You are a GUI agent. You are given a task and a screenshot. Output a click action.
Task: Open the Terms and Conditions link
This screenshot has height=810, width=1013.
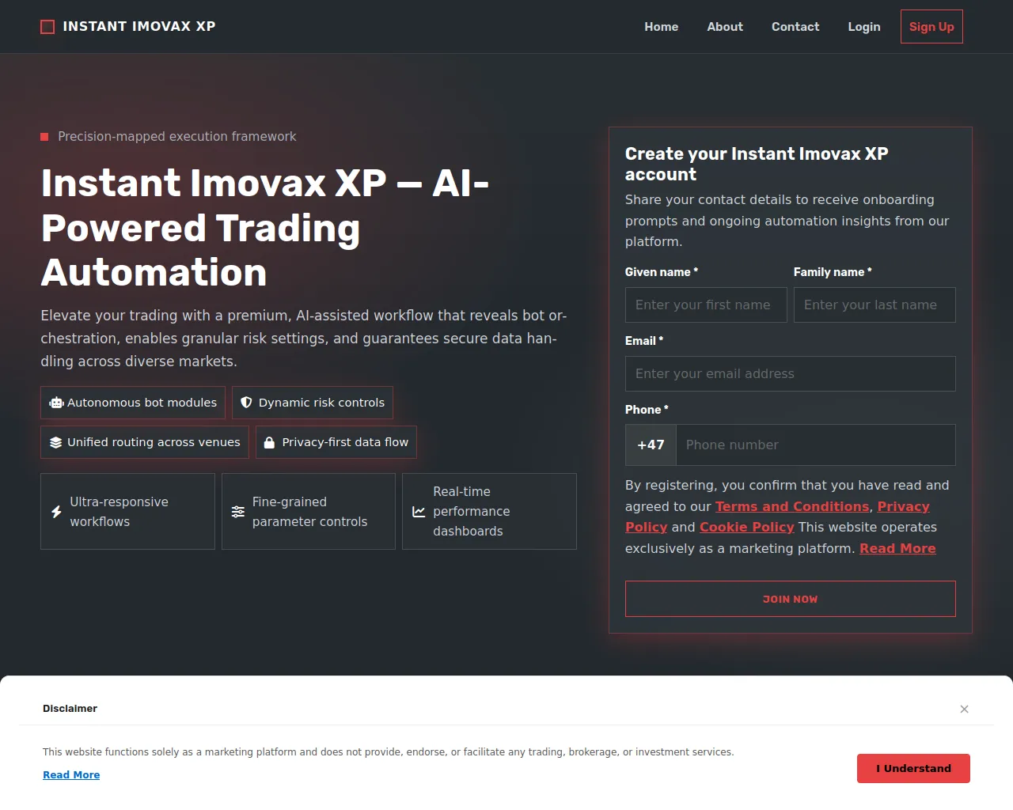click(x=792, y=506)
